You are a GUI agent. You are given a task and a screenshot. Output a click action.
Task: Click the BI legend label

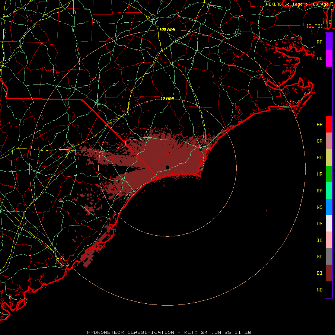319,273
